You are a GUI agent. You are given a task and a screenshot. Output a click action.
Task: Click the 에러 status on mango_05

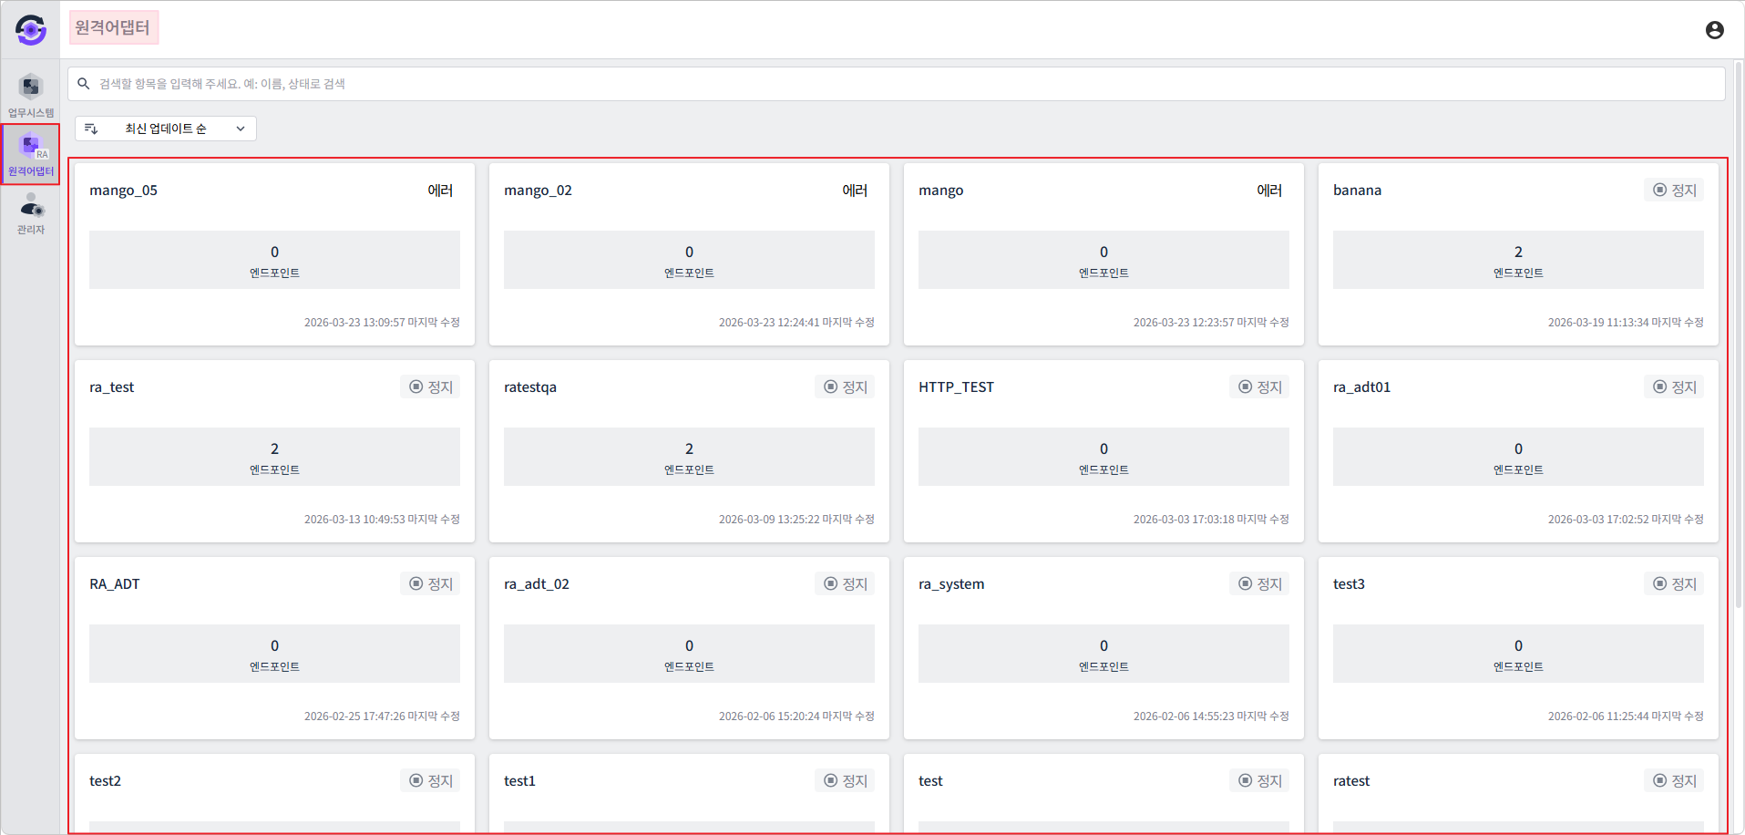[440, 191]
